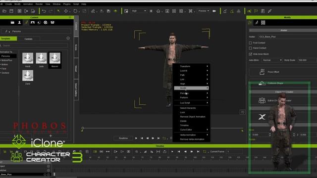Expand Look At submenu arrow
Image resolution: width=317 pixels, height=178 pixels.
(207, 71)
